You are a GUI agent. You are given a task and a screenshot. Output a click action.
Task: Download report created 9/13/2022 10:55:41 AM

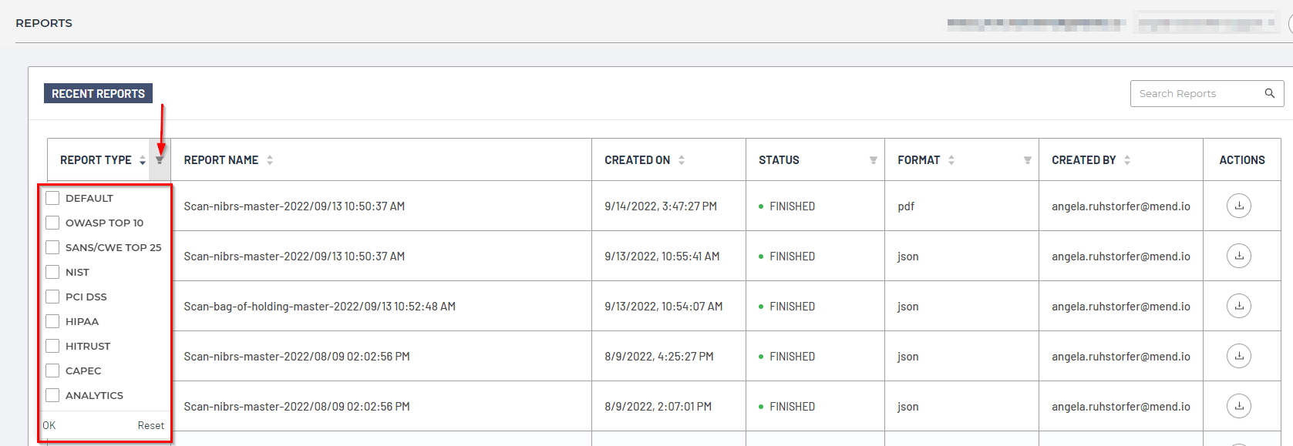[1238, 256]
